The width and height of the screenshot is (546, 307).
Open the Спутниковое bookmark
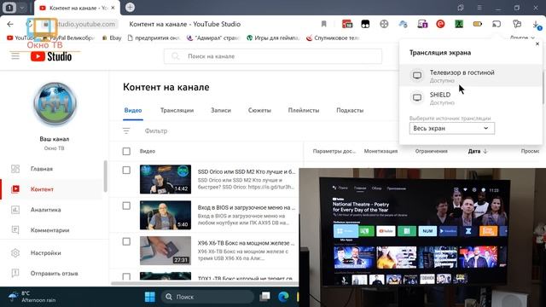coord(333,38)
